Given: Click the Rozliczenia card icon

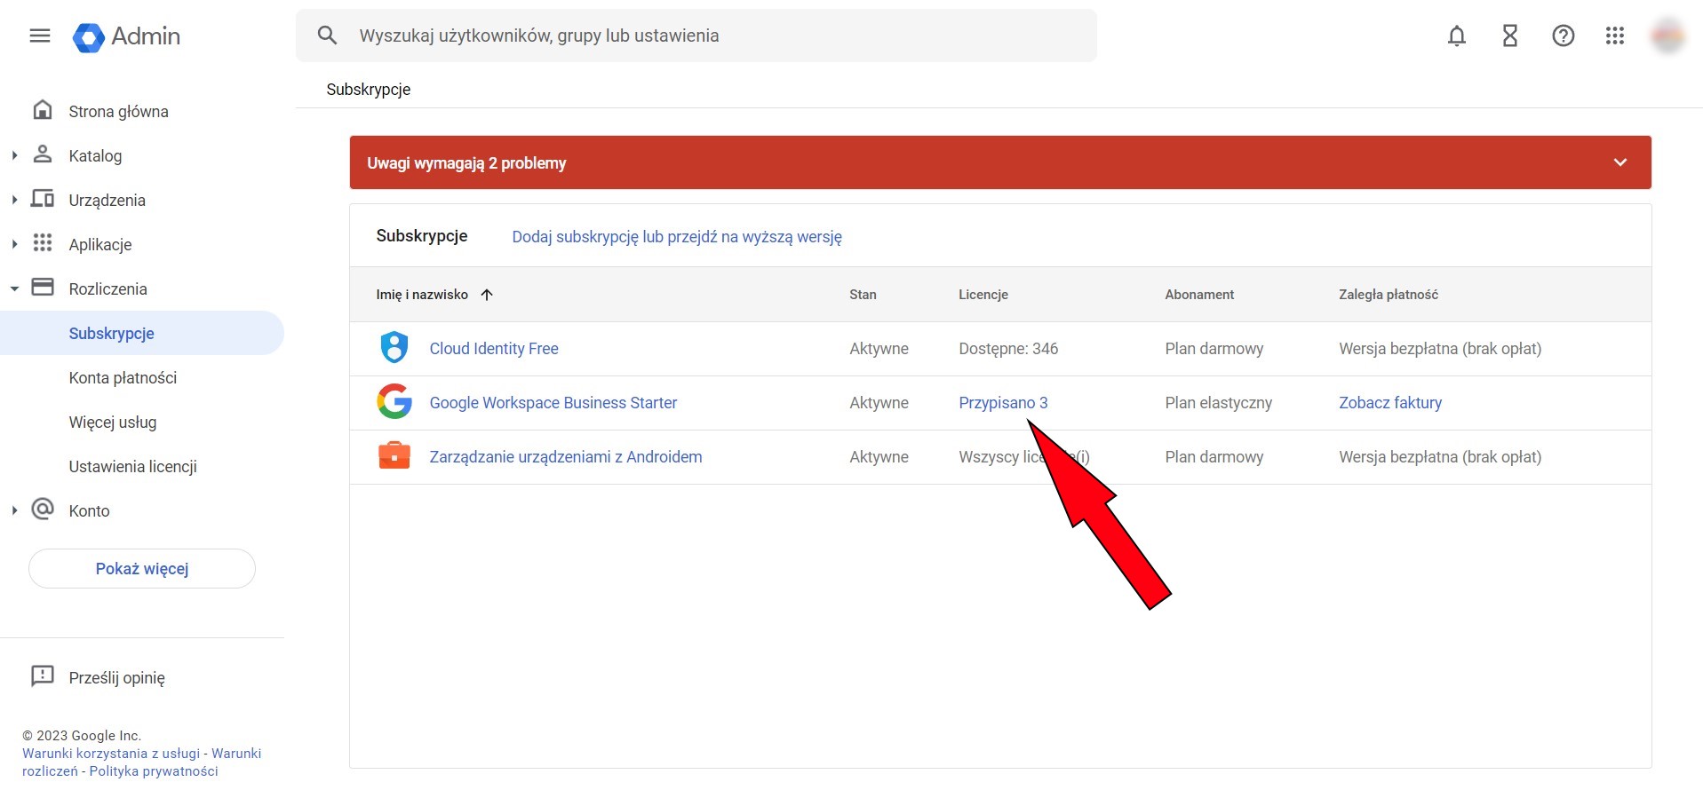Looking at the screenshot, I should coord(43,288).
